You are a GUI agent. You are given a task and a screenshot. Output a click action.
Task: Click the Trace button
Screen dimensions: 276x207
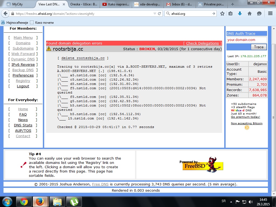click(258, 47)
